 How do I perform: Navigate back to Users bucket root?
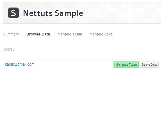[x=8, y=49]
